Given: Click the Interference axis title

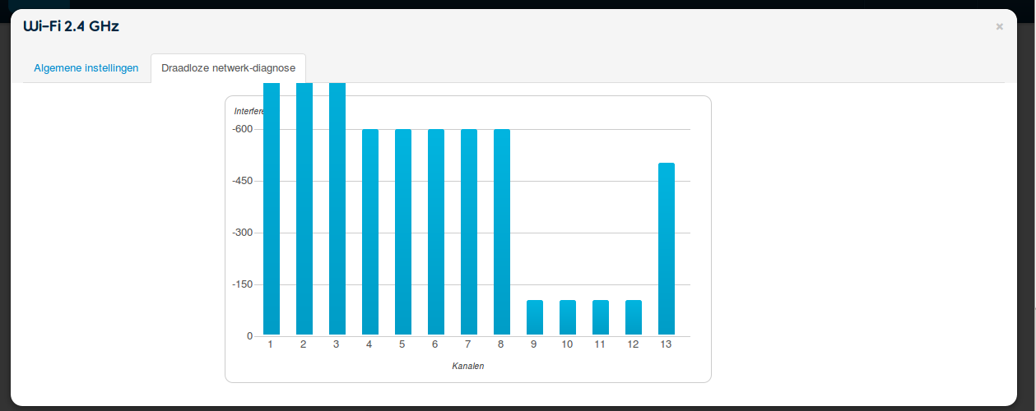Looking at the screenshot, I should [x=246, y=111].
